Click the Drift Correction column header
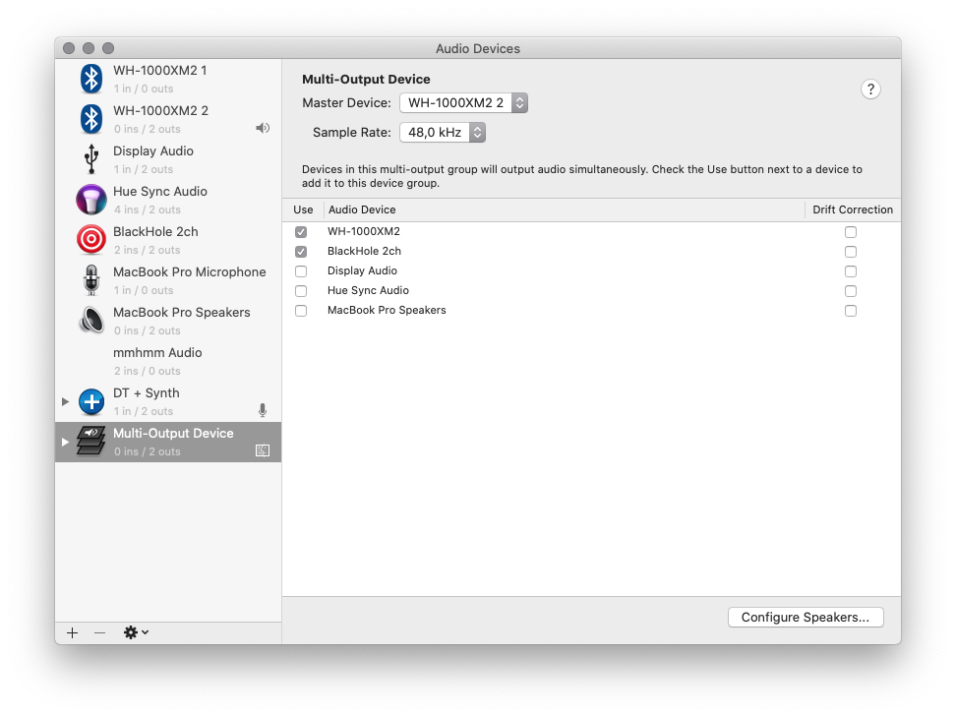Viewport: 956px width, 717px height. (853, 209)
